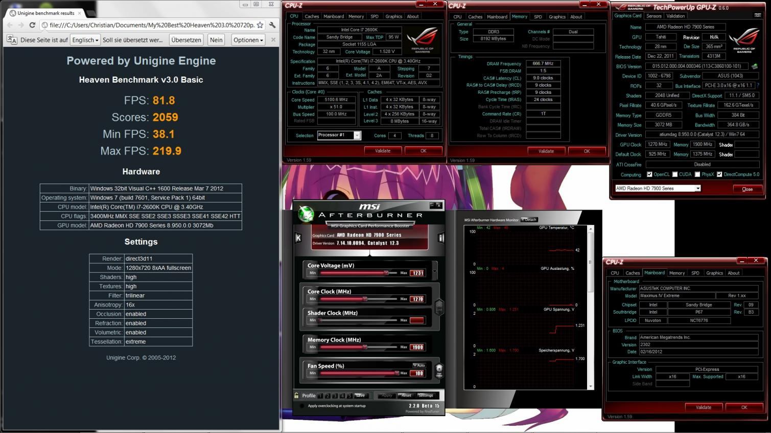This screenshot has height=433, width=771.
Task: Detach the Afterburner Hardware Monitor
Action: 529,220
